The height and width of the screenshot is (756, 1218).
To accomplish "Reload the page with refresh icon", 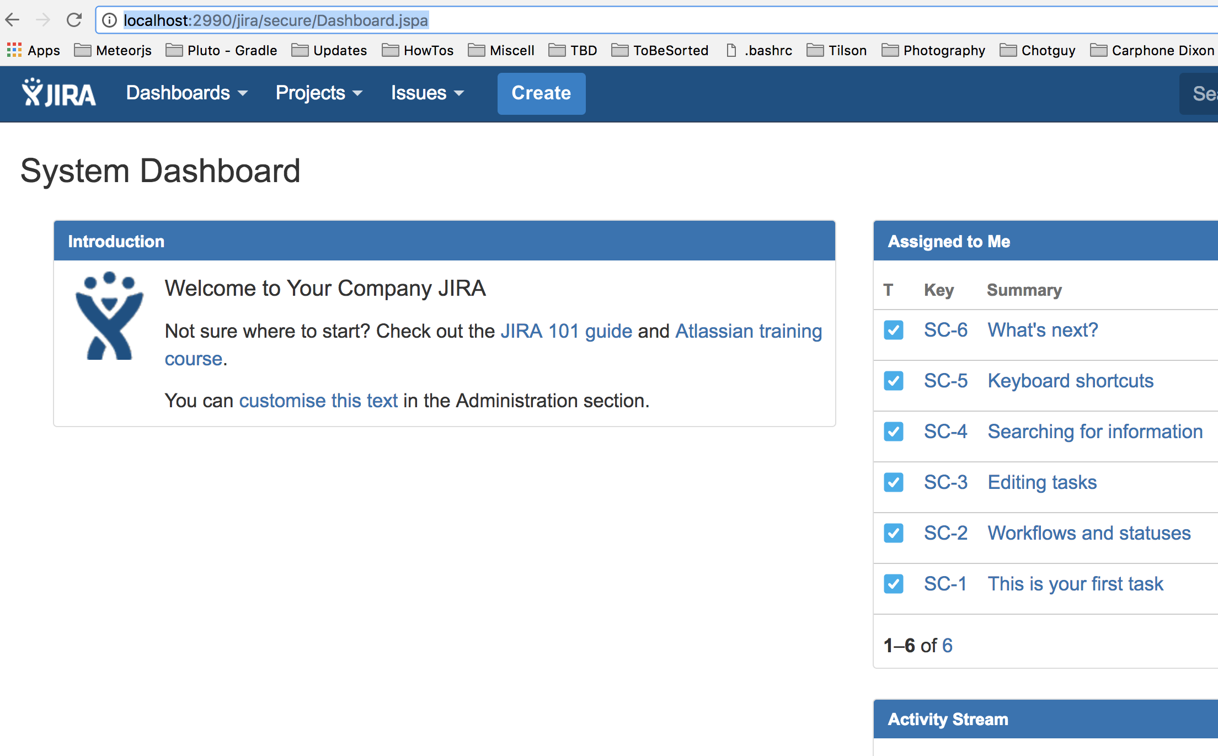I will coord(74,20).
